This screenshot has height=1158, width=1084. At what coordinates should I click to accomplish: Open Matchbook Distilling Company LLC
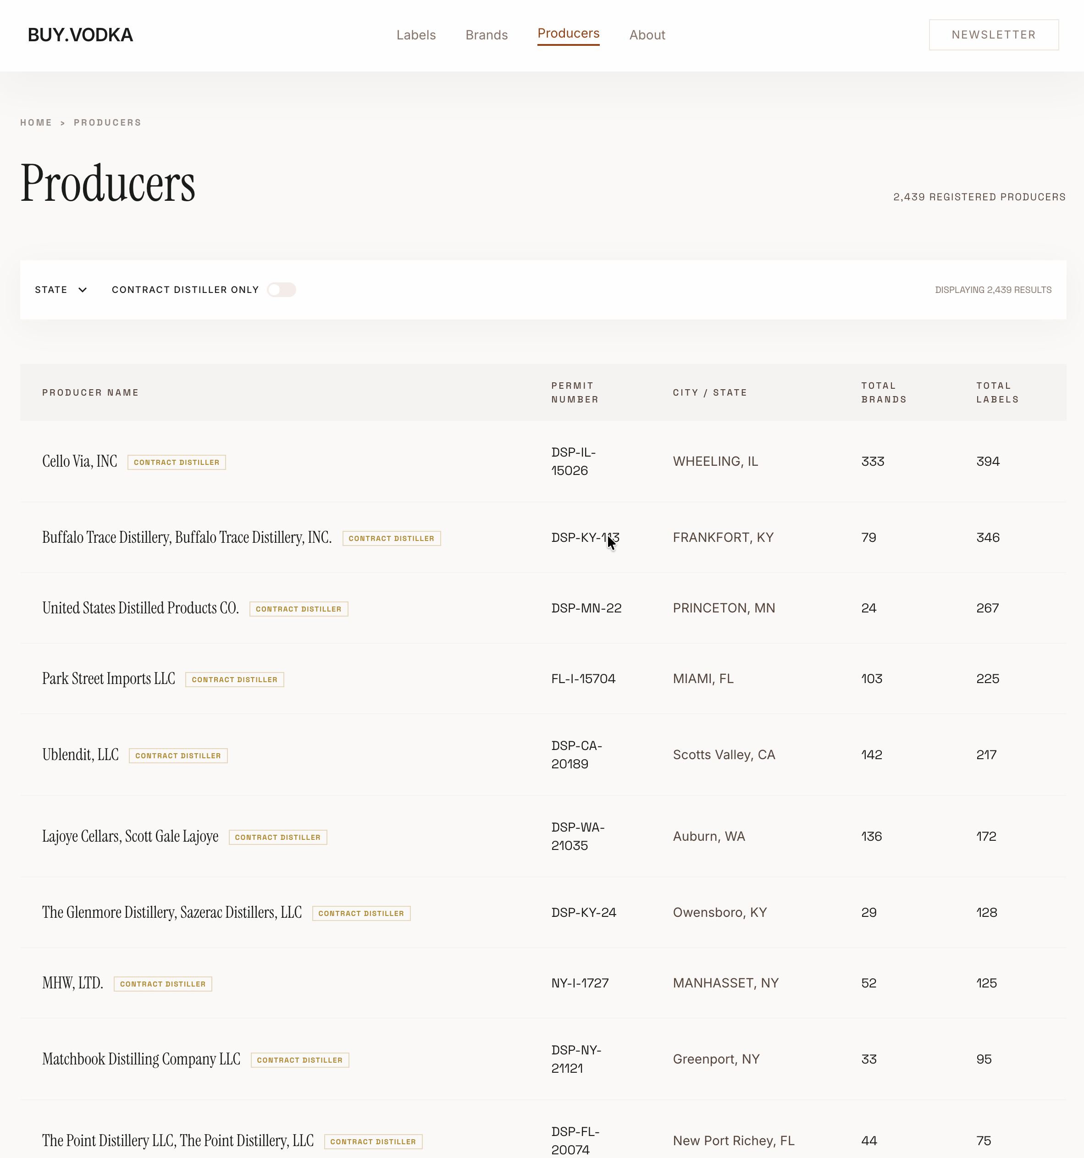click(x=141, y=1059)
